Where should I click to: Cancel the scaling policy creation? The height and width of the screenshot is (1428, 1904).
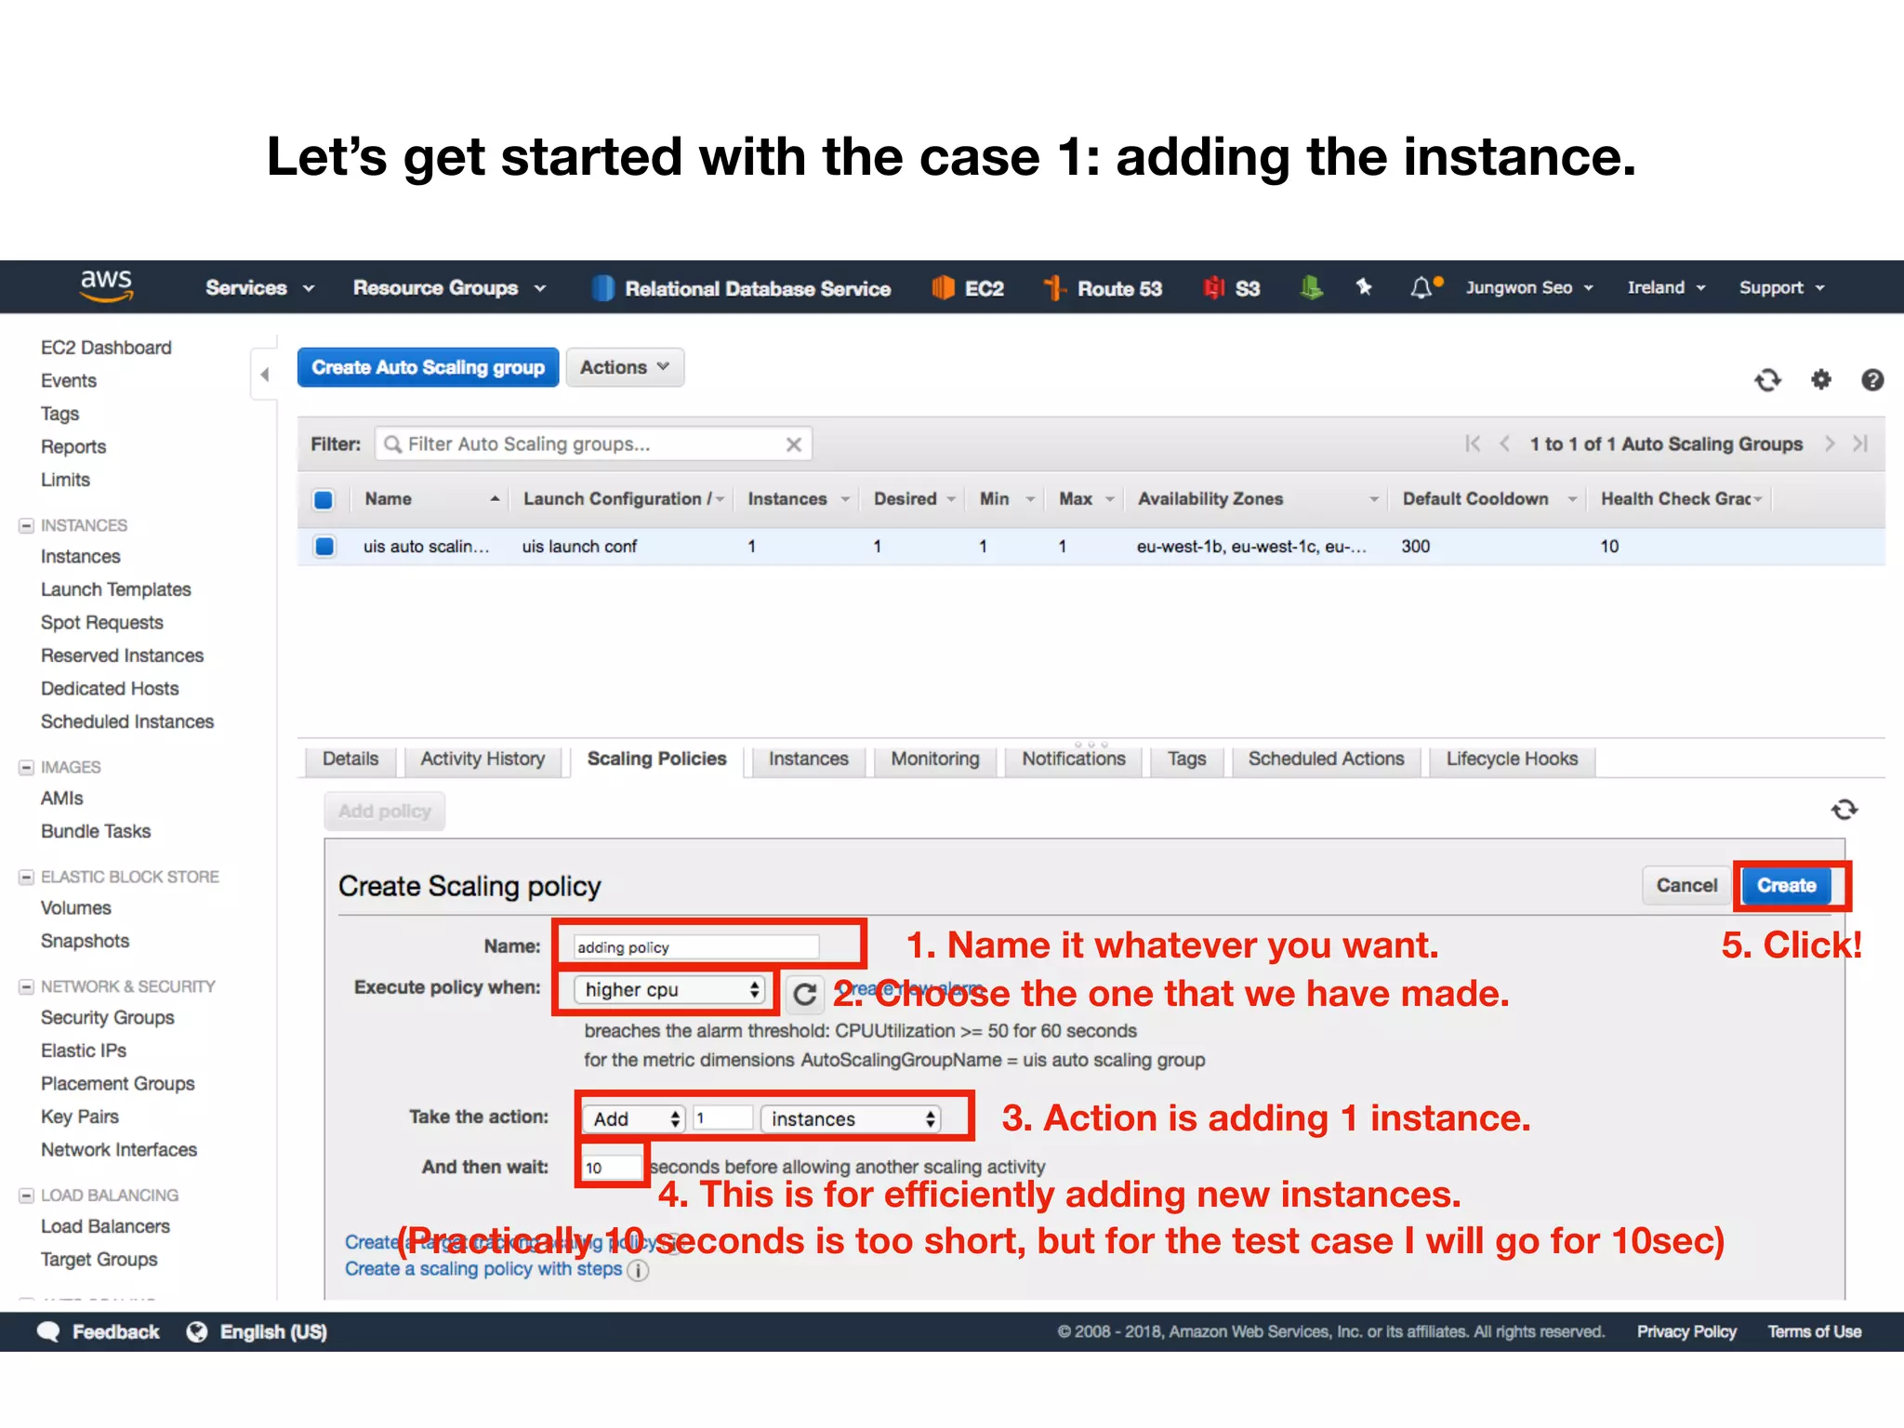[1686, 886]
